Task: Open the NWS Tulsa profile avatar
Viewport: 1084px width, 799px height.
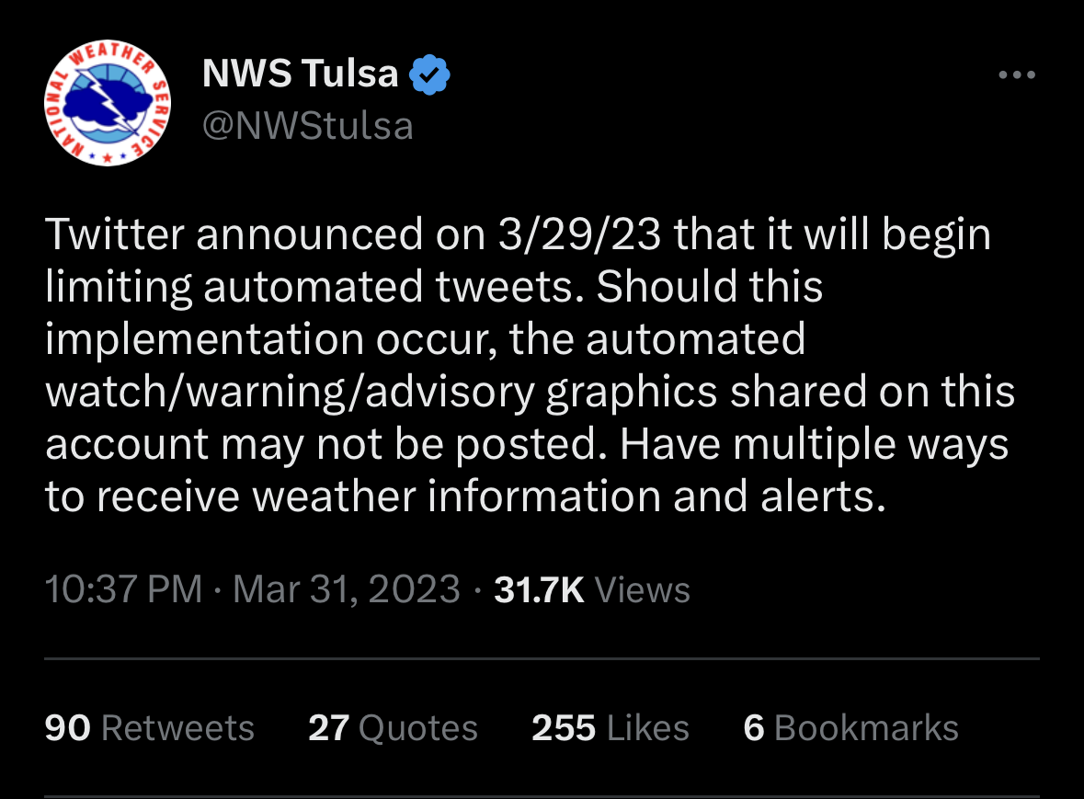Action: point(108,103)
